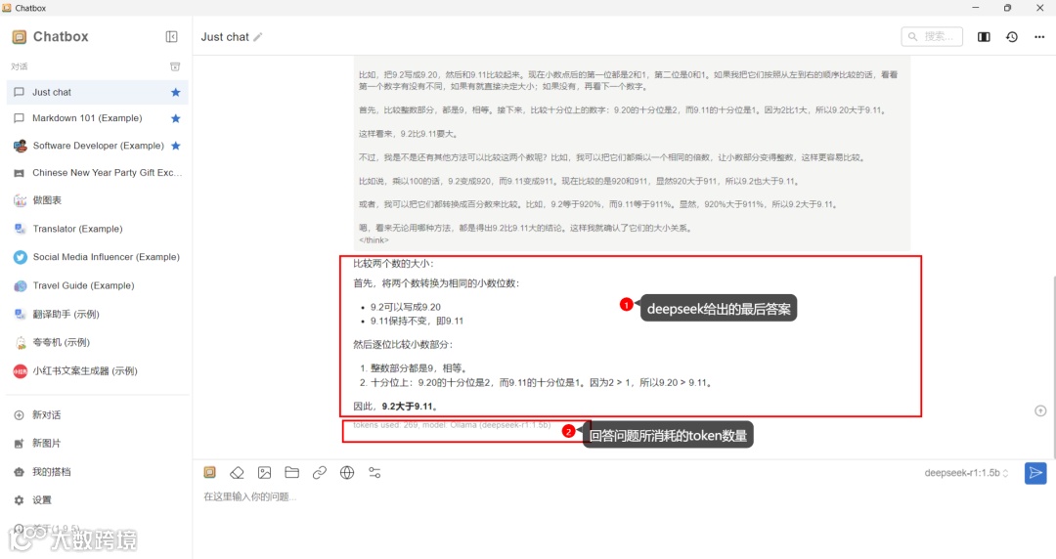The image size is (1056, 559).
Task: Toggle the split layout view icon
Action: (984, 37)
